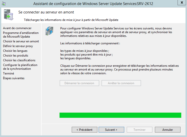Image resolution: width=187 pixels, height=137 pixels.
Task: Click the 'Pour configurer Windows Server Update Services' paragraph
Action: (116, 32)
